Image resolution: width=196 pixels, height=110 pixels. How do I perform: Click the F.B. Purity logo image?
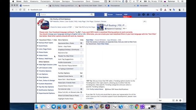43,24
